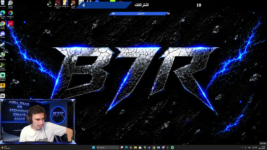Open the FiveM desktop shortcut

click(x=50, y=4)
